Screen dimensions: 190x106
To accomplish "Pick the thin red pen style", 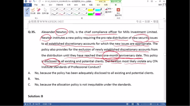I will [x=62, y=10].
